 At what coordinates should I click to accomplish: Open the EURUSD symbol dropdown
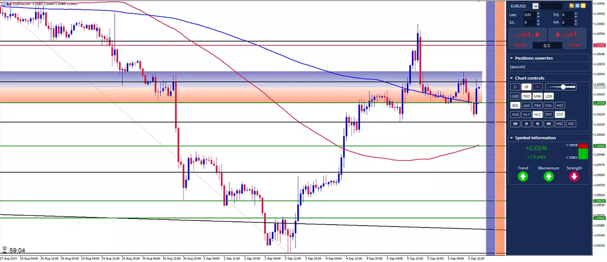[x=535, y=6]
